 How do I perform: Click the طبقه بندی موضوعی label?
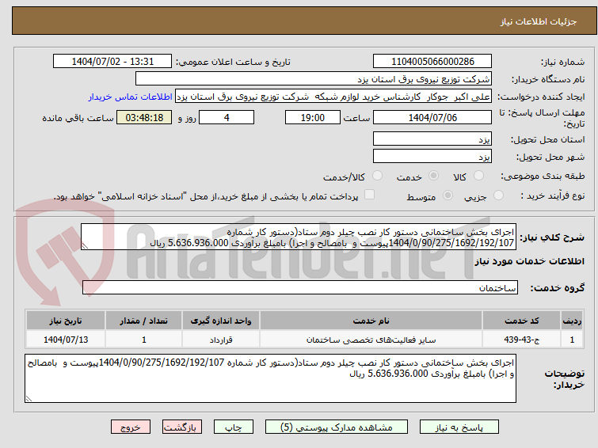tap(543, 176)
